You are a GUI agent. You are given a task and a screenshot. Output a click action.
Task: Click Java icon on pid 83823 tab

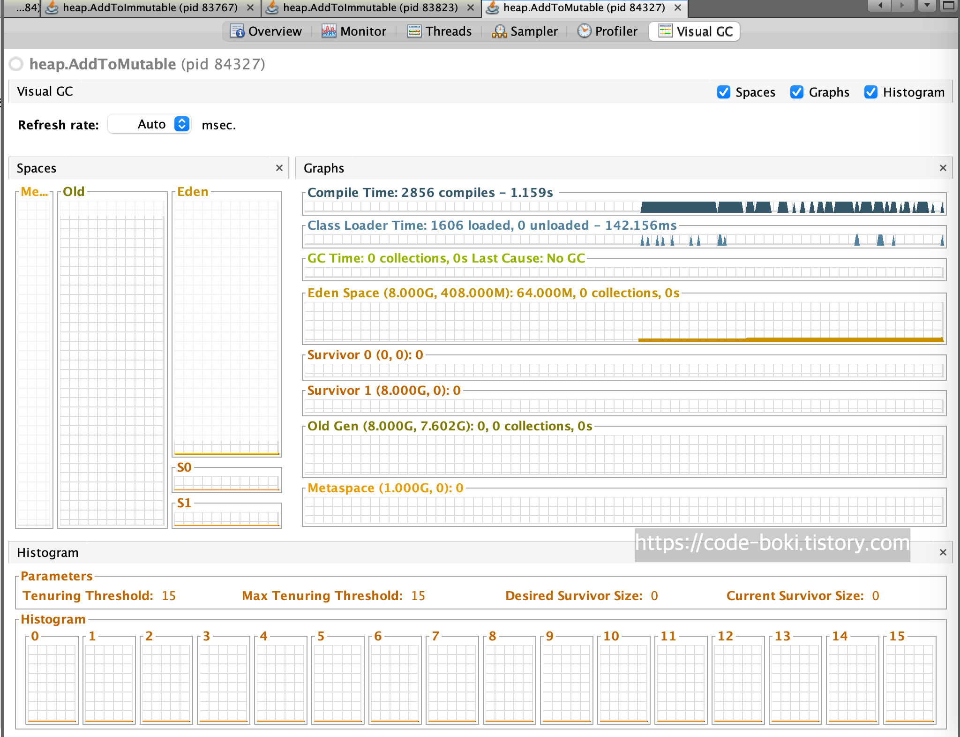point(272,8)
